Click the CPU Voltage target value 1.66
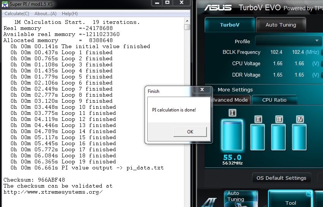 [x=299, y=63]
